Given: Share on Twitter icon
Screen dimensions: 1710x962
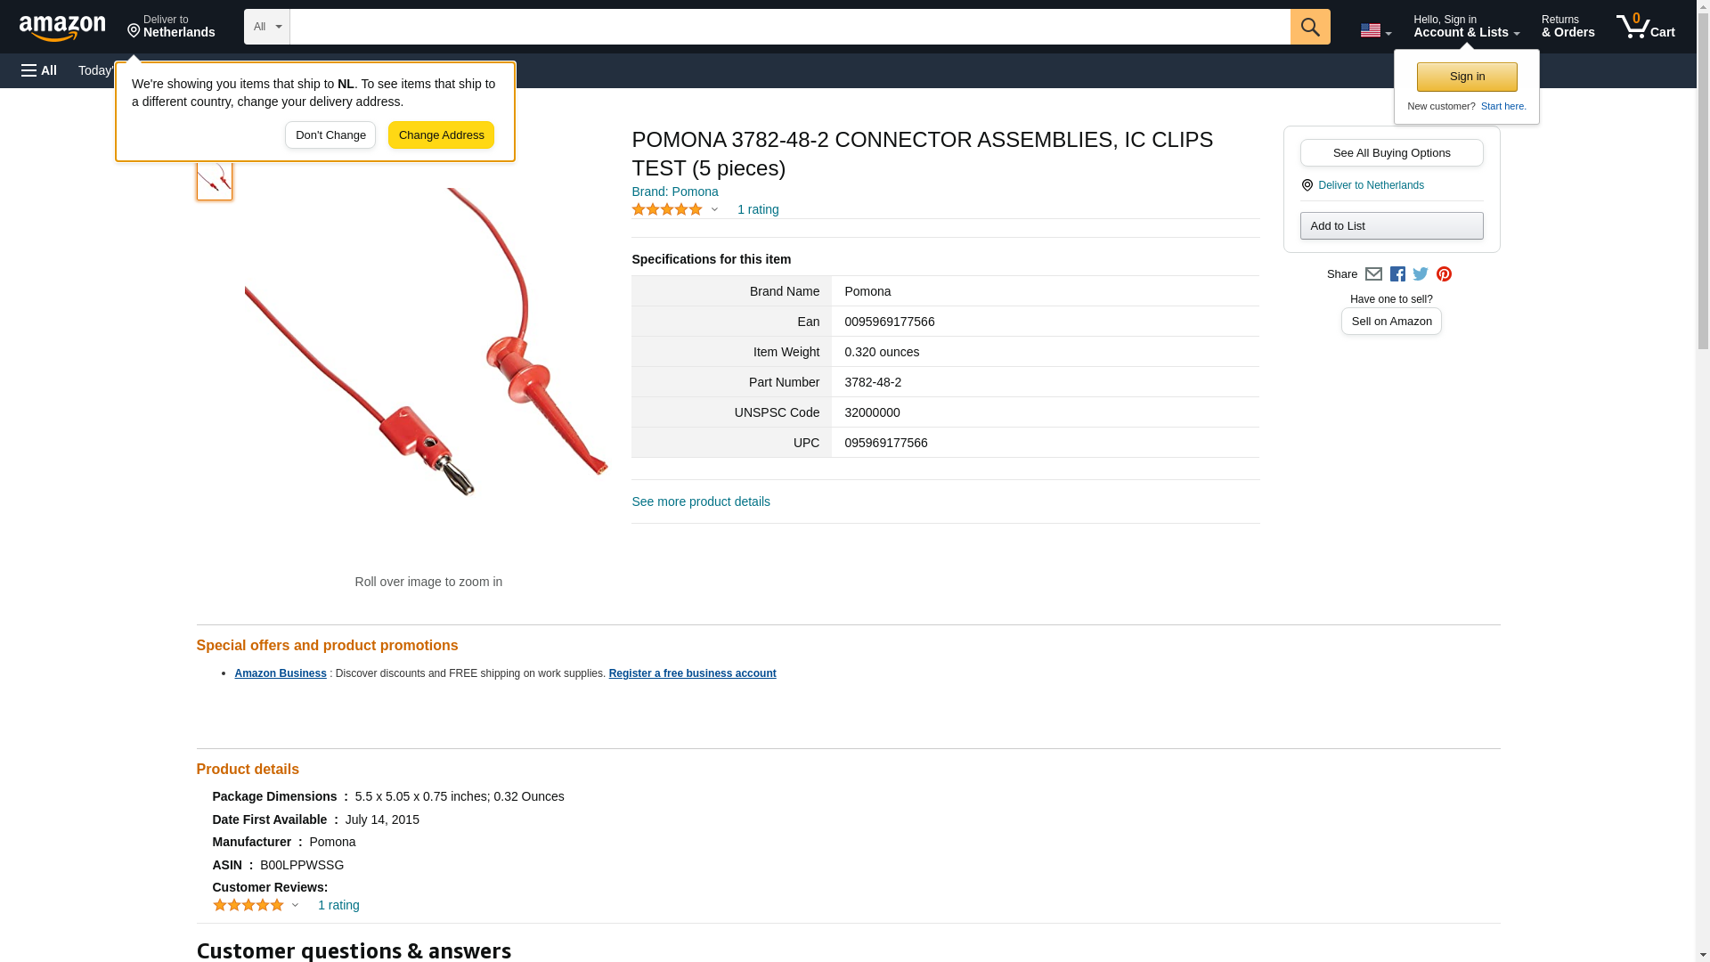Looking at the screenshot, I should pyautogui.click(x=1421, y=274).
